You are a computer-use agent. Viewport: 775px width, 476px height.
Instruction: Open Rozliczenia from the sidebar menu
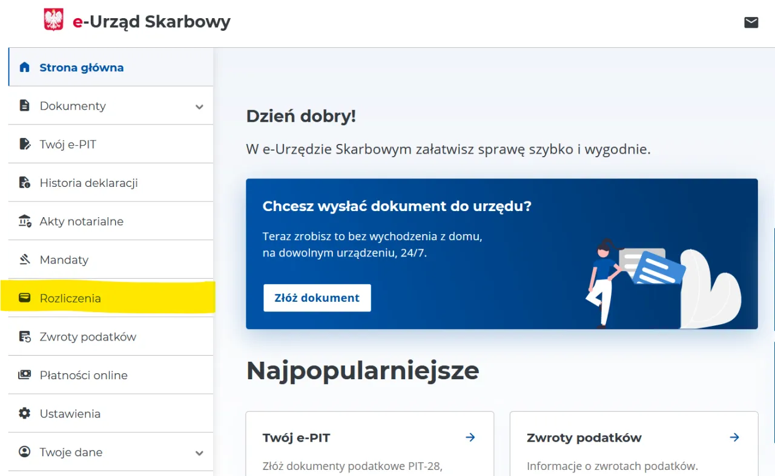70,298
